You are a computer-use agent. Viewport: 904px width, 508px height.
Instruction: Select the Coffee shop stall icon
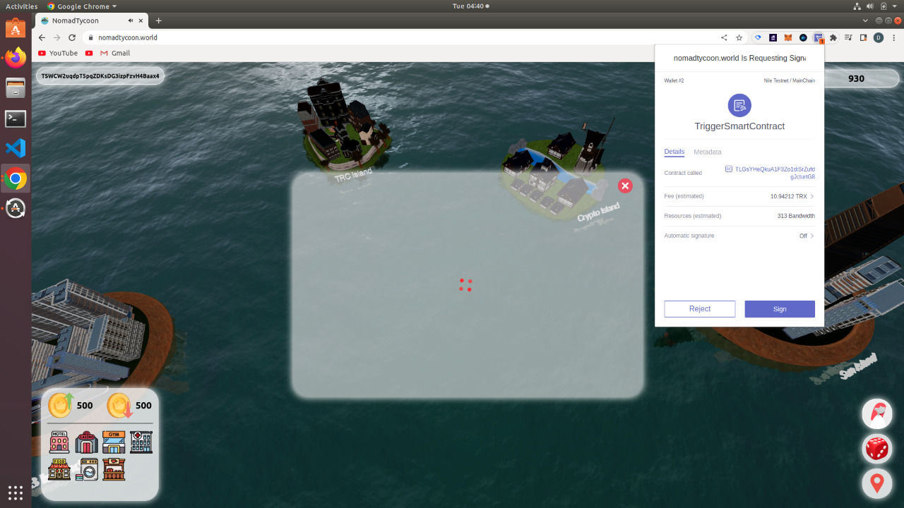coord(114,469)
